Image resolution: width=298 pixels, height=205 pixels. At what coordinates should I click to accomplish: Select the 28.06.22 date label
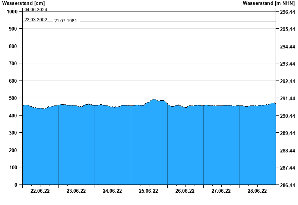tap(257, 191)
